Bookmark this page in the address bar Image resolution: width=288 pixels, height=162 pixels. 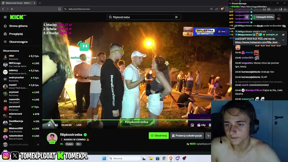[59, 9]
